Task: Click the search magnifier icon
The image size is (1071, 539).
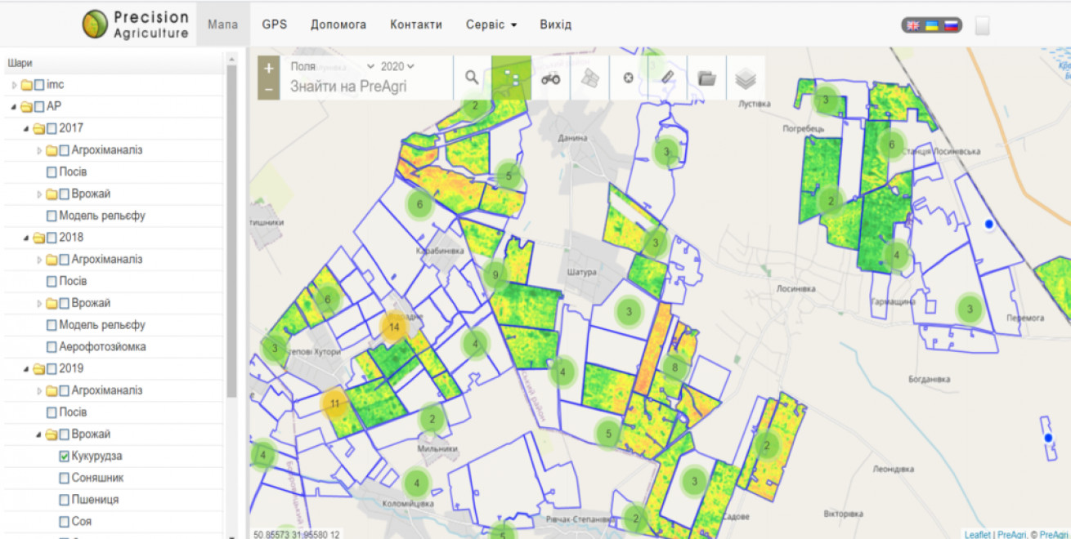Action: point(472,78)
